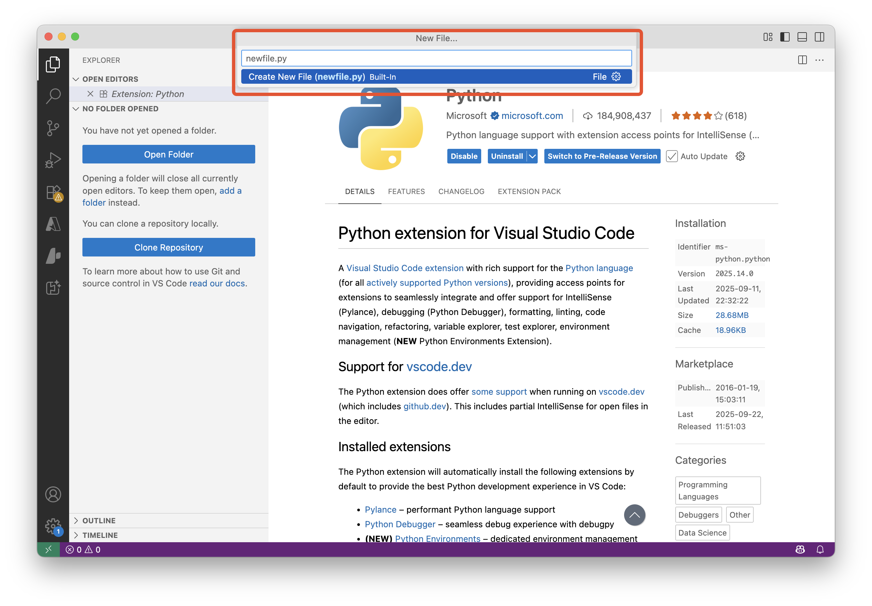Open the Uninstall dropdown arrow

click(532, 156)
